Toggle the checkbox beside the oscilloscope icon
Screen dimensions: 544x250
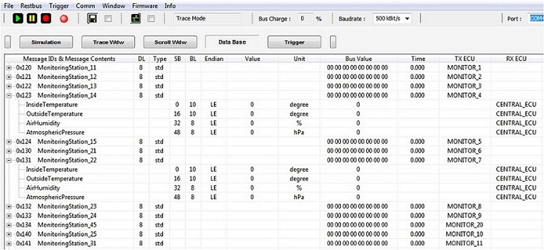[x=151, y=19]
